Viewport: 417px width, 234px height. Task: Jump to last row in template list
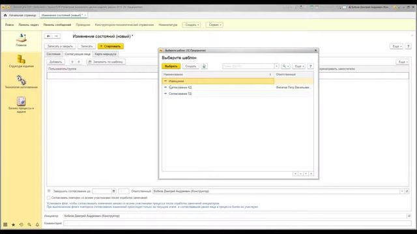pyautogui.click(x=311, y=174)
